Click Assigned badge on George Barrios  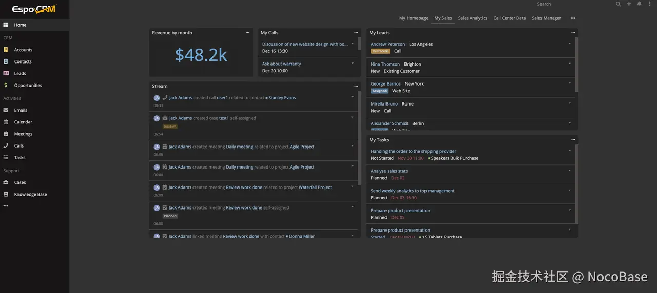(379, 91)
